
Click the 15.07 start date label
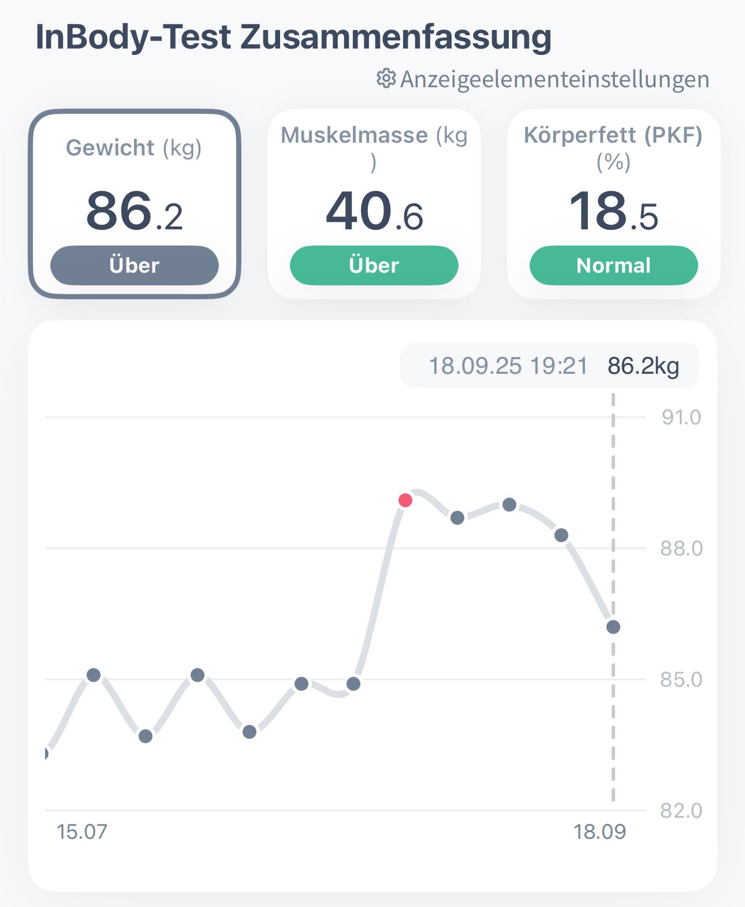point(82,832)
